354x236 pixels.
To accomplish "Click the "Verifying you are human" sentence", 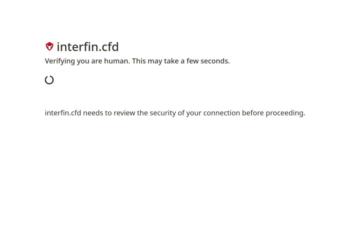I will (87, 61).
